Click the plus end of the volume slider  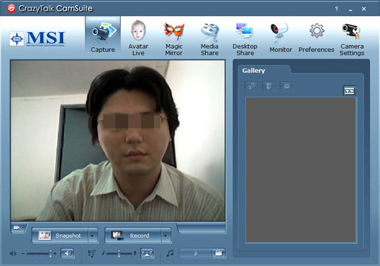[55, 253]
